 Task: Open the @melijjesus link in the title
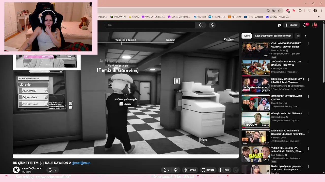point(81,163)
